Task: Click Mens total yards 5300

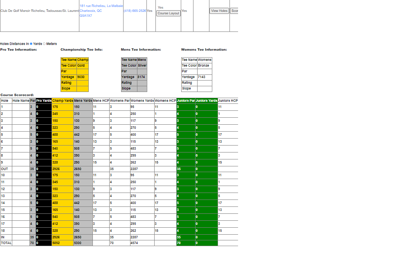Action: [x=78, y=243]
